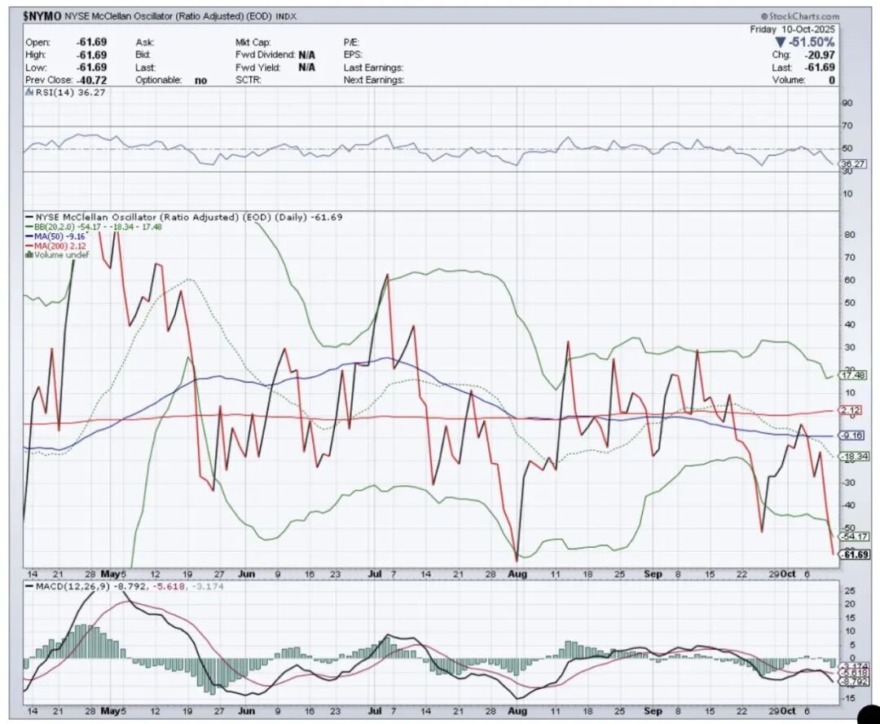Image resolution: width=880 pixels, height=724 pixels.
Task: Click the bold -61.69 last price axis tag
Action: click(854, 555)
